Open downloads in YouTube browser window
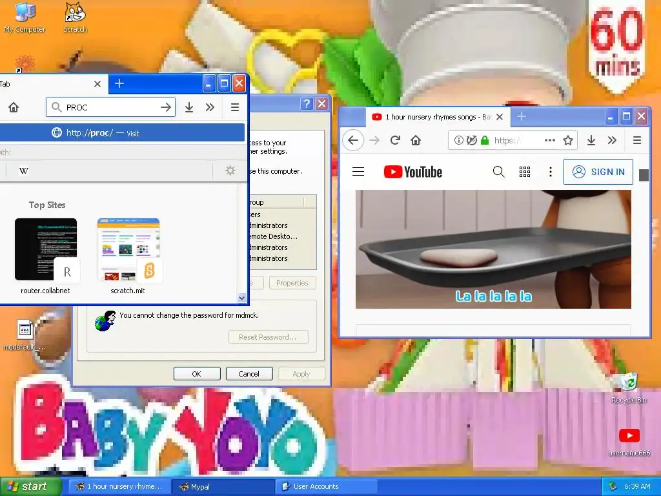This screenshot has height=496, width=661. (x=591, y=140)
